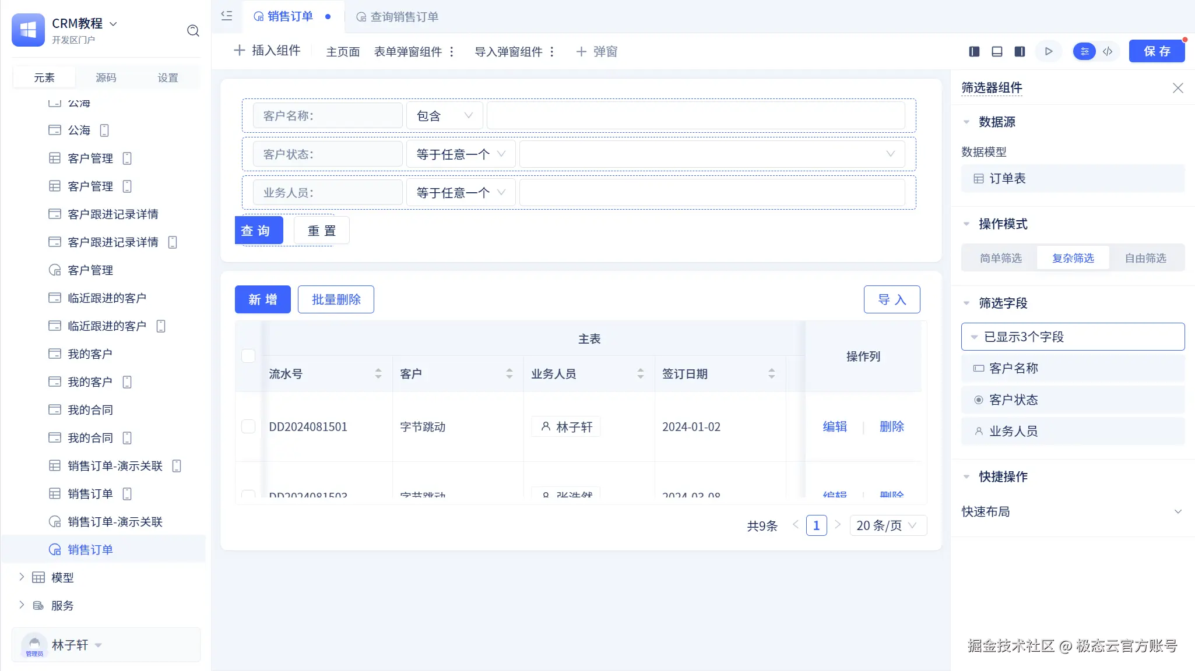The width and height of the screenshot is (1195, 671).
Task: Click the mobile icon beside 销售订单-演示关联
Action: [x=177, y=466]
